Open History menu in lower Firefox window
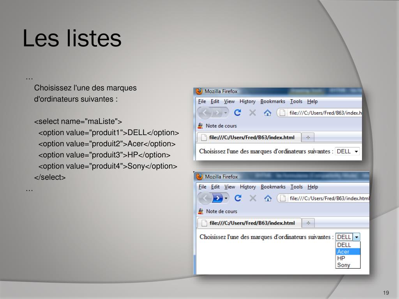The image size is (399, 299). pos(248,187)
